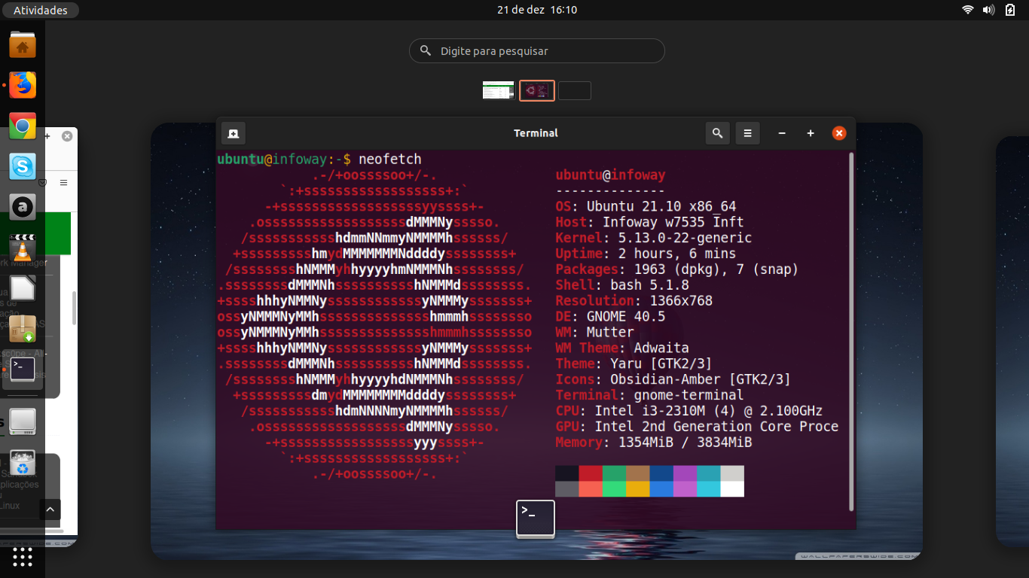This screenshot has width=1029, height=578.
Task: Click the Atividades button
Action: tap(40, 10)
